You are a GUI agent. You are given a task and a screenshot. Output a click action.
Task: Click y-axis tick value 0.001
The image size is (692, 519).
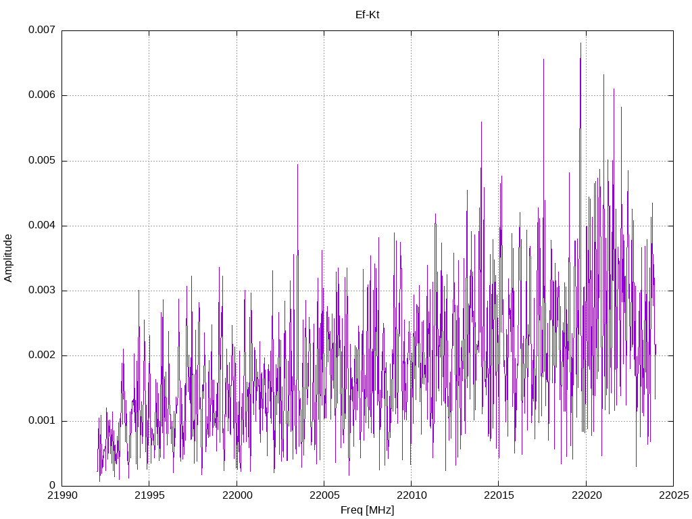pyautogui.click(x=42, y=420)
